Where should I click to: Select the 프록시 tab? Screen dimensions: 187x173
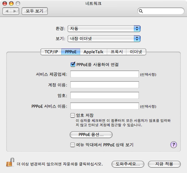click(x=117, y=52)
